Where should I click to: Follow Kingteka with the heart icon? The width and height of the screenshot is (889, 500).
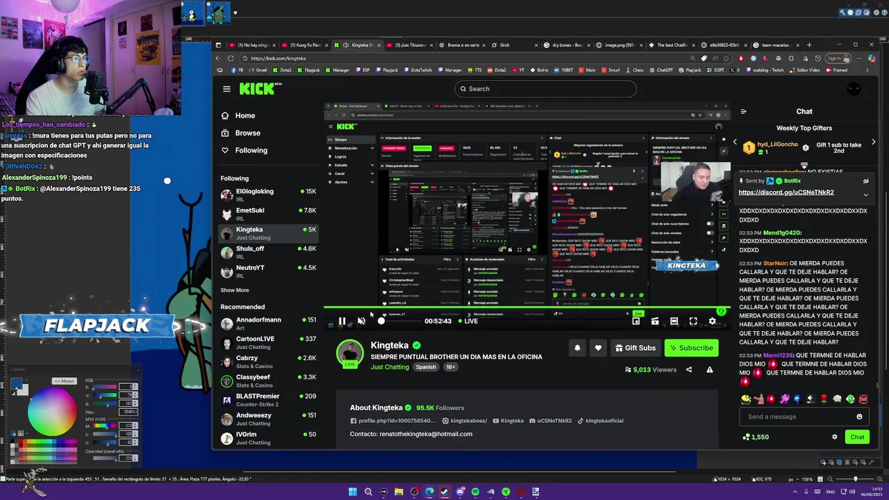point(598,348)
